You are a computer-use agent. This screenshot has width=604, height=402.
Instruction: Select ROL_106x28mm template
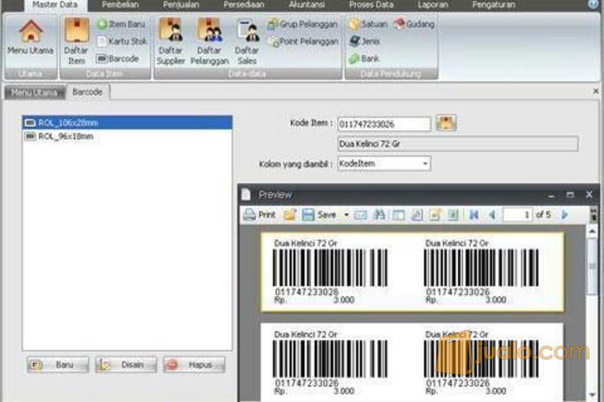[127, 123]
